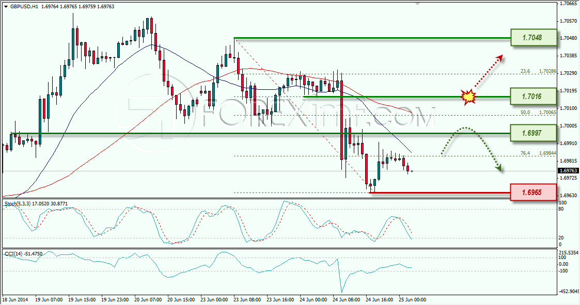Viewport: 580px width, 305px height.
Task: Click the 1.70100 price axis value
Action: point(569,108)
